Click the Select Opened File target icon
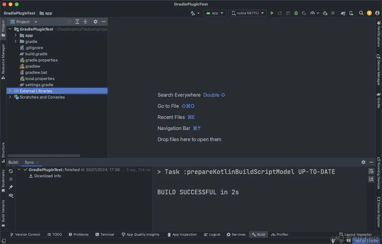382x244 pixels. [x=69, y=22]
